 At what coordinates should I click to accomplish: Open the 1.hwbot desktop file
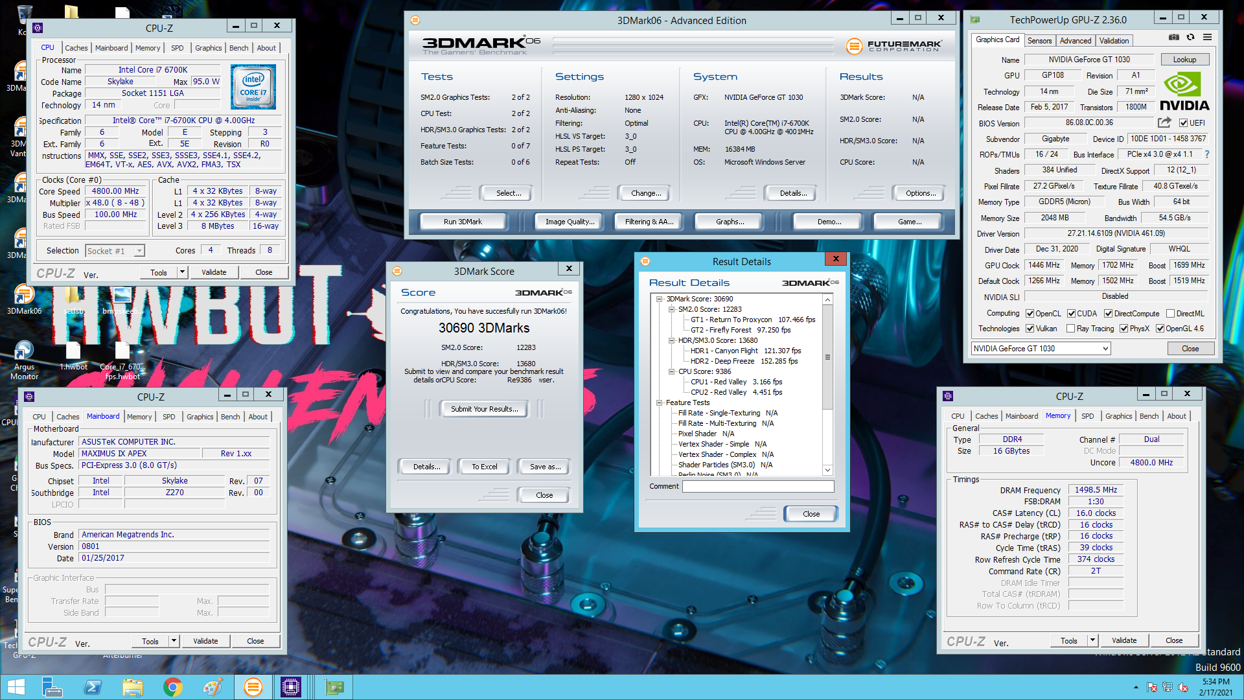[73, 356]
